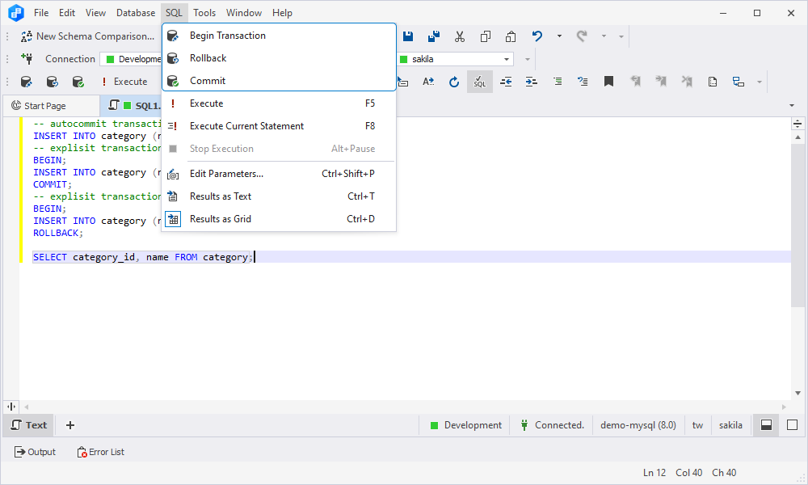808x485 pixels.
Task: Expand the Undo history dropdown arrow
Action: coord(559,36)
